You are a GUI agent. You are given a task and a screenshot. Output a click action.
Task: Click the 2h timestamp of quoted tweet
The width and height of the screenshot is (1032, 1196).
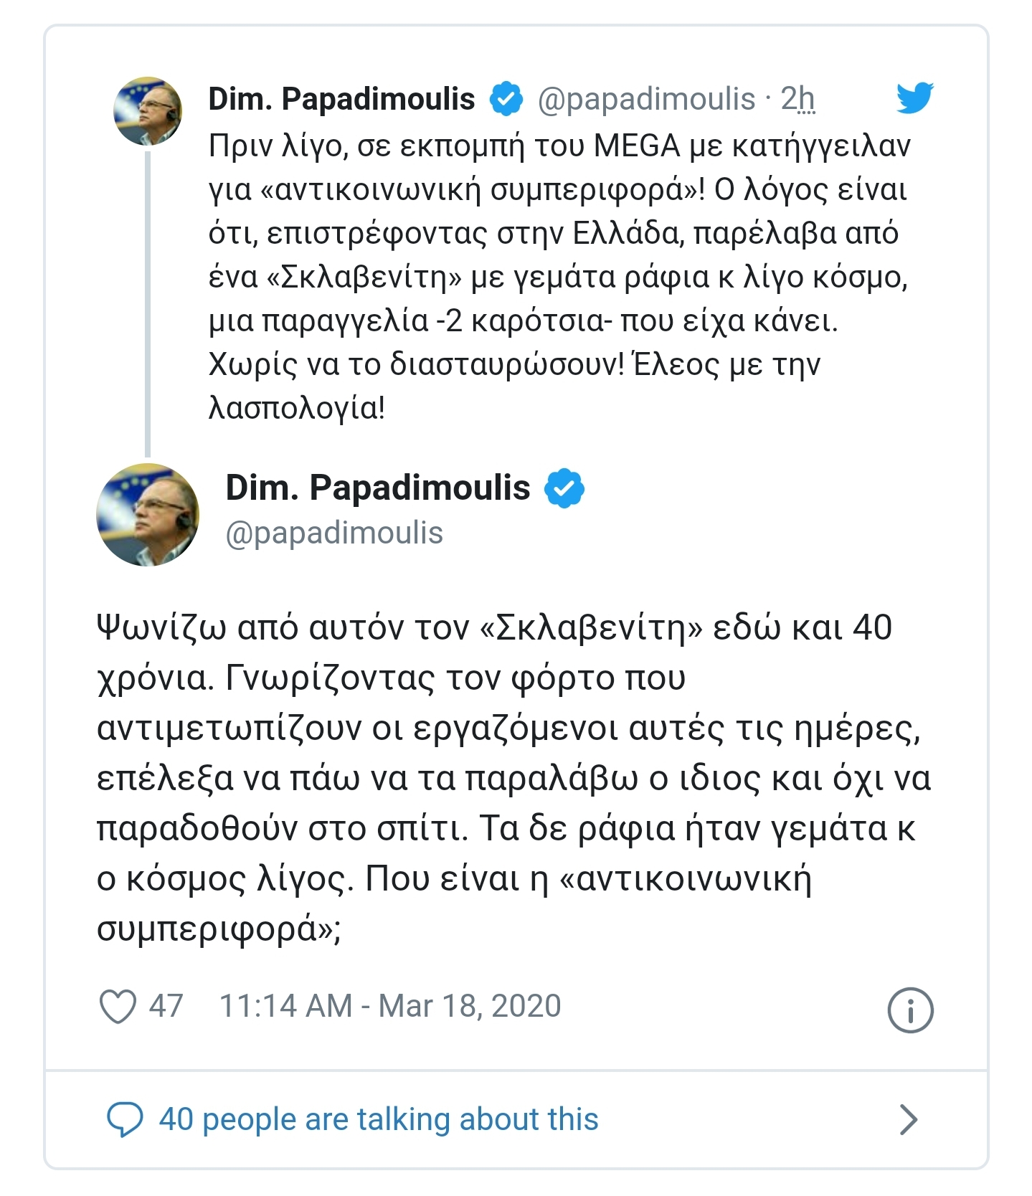click(797, 99)
